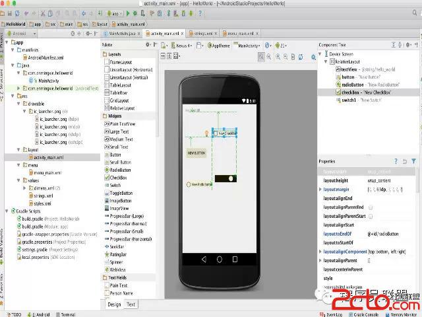This screenshot has height=317, width=422.
Task: Open the Android project view dropdown
Action: tap(22, 34)
